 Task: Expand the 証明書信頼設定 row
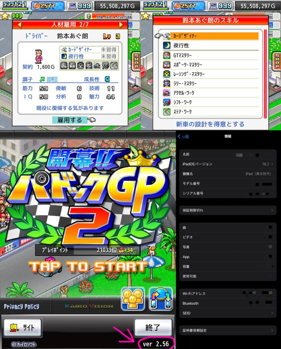(228, 331)
